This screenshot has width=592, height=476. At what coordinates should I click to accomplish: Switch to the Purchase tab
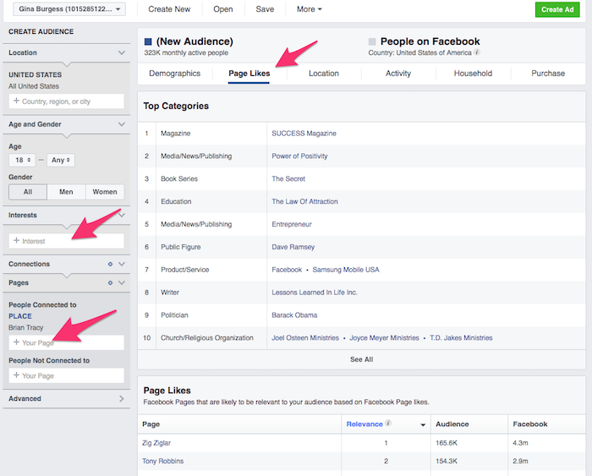tap(548, 74)
